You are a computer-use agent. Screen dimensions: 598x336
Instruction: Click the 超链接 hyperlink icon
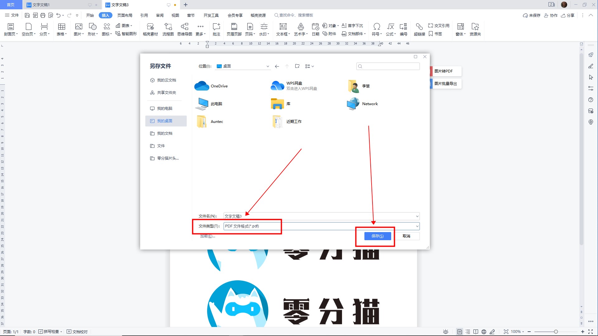click(x=419, y=30)
